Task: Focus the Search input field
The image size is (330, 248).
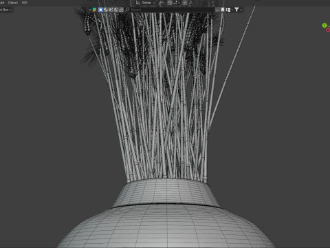Action: click(172, 10)
